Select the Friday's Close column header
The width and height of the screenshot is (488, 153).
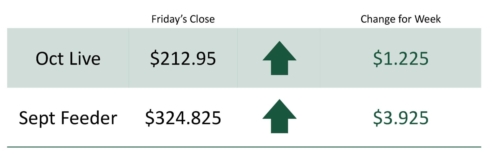pyautogui.click(x=183, y=19)
